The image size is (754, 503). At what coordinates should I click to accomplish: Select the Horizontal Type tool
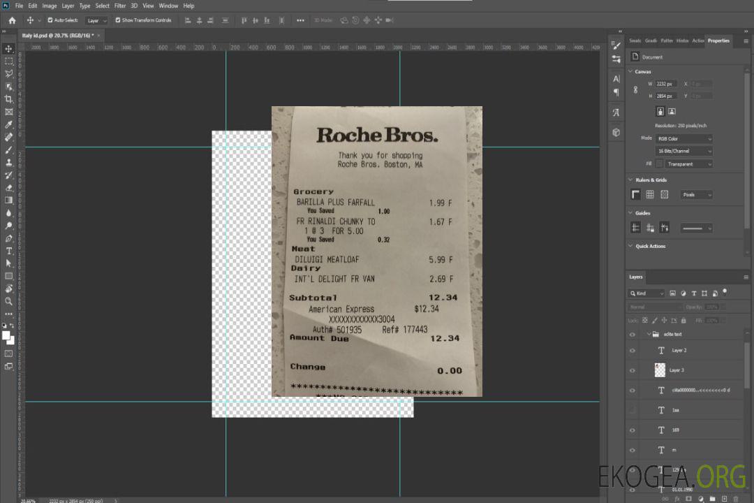8,251
